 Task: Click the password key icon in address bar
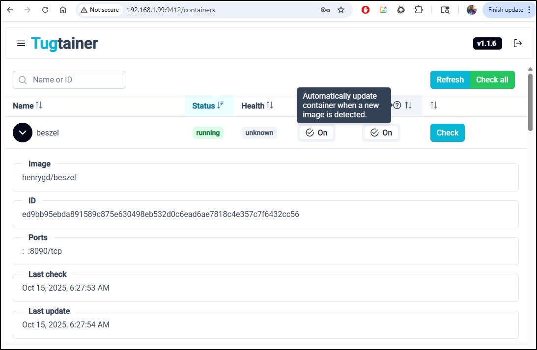pos(325,10)
